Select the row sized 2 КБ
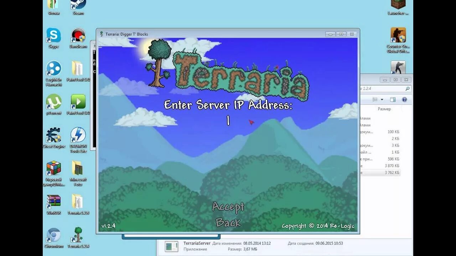Image resolution: width=456 pixels, height=256 pixels. [380, 139]
